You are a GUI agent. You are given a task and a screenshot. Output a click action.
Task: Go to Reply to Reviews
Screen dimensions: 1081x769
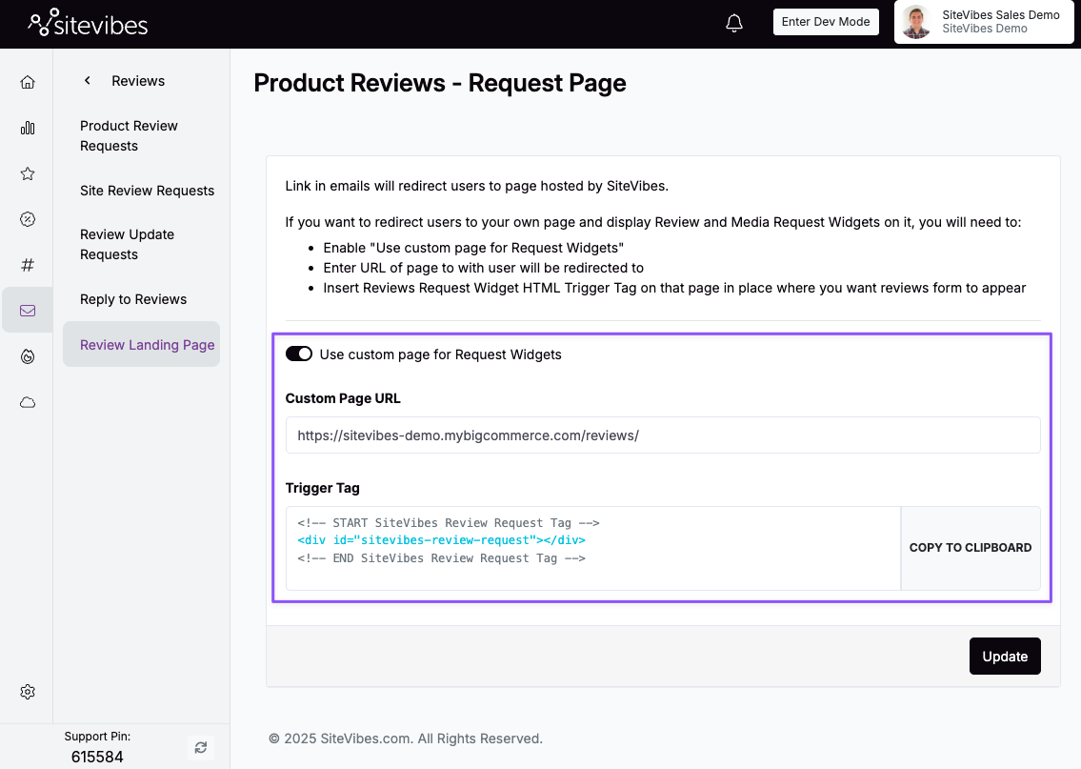[x=133, y=299]
